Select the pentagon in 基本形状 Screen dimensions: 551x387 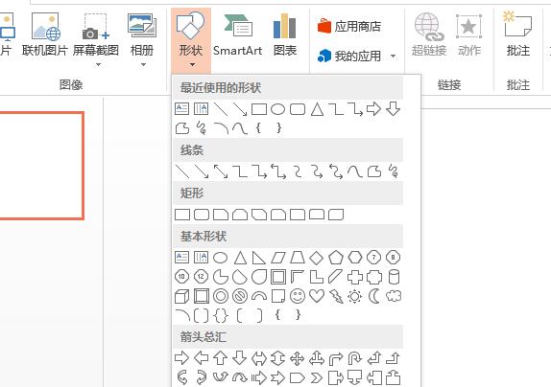click(x=336, y=258)
